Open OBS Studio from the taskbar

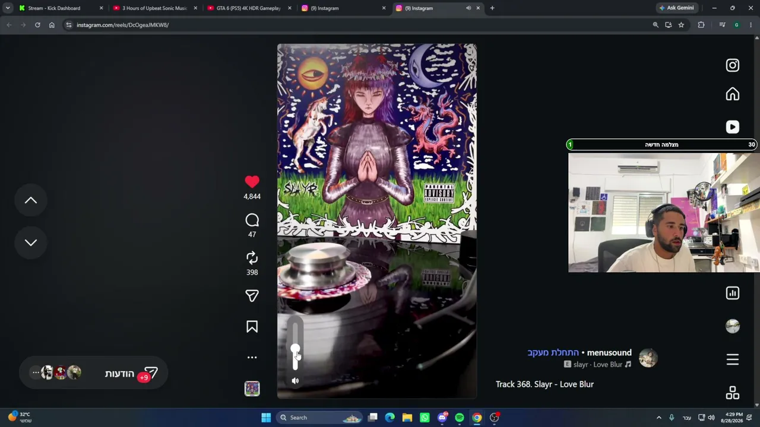494,418
